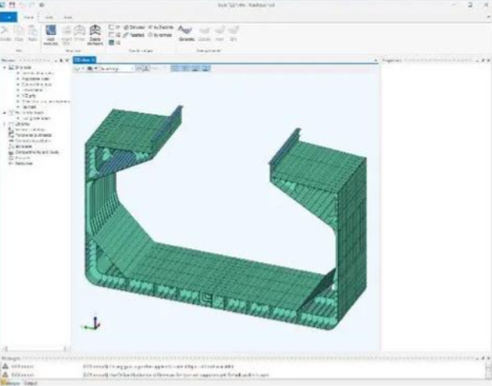Click the Copy icon in ribbon
492x386 pixels.
[x=19, y=32]
